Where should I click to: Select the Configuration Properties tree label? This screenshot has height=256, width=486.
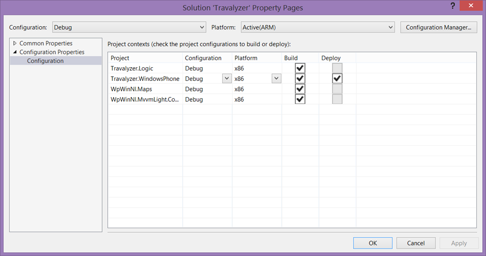(52, 52)
